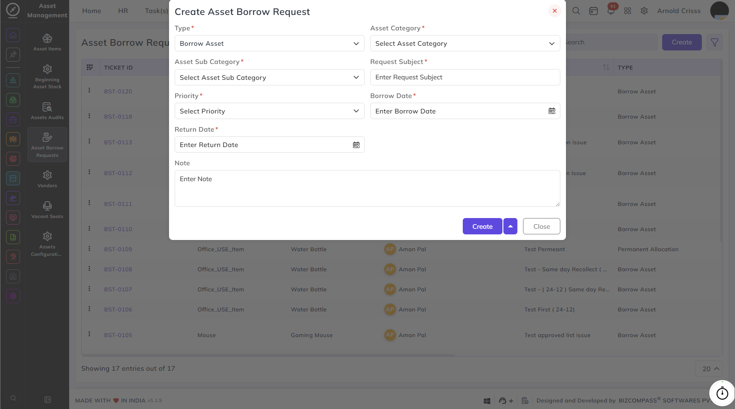Click the filter funnel icon

(x=714, y=42)
